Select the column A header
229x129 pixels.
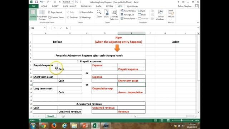(x=45, y=33)
